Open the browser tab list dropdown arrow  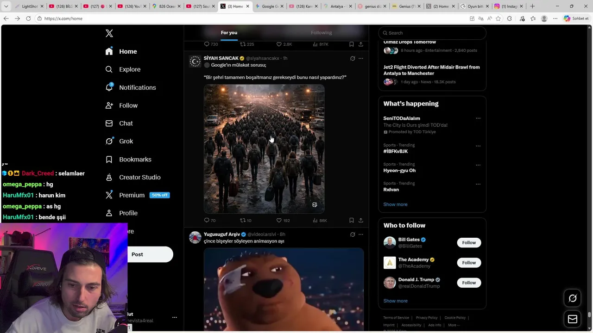6,6
